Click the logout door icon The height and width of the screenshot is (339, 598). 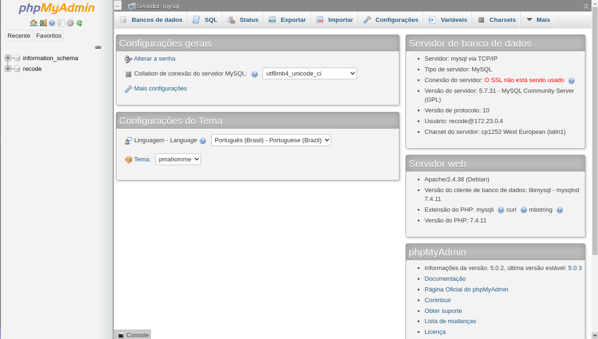click(x=43, y=23)
